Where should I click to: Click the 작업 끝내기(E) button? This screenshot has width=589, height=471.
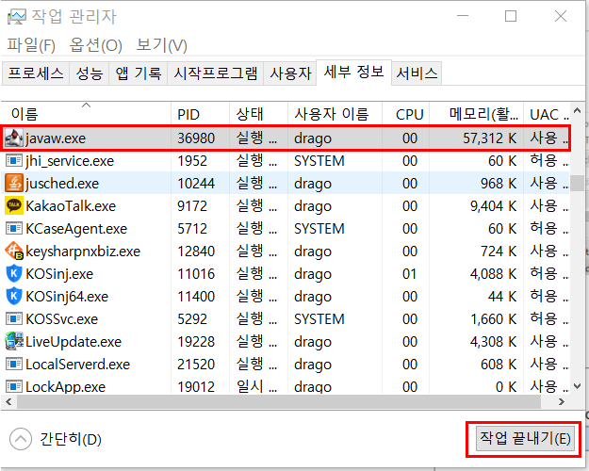coord(525,438)
